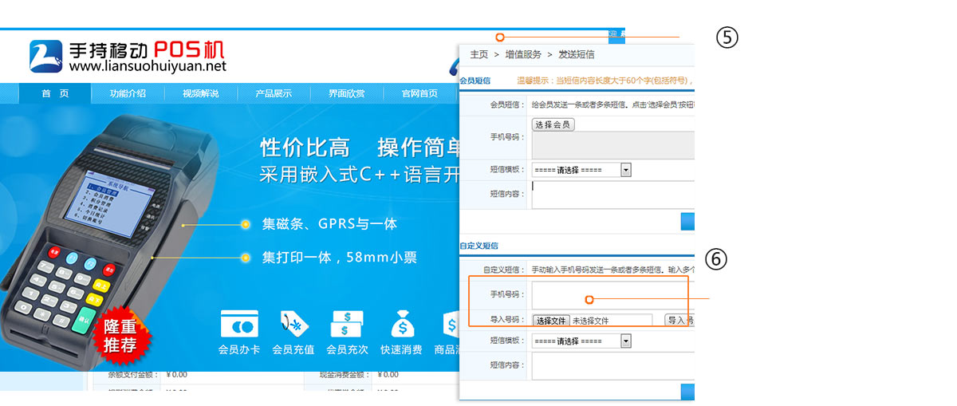The height and width of the screenshot is (406, 957).
Task: Click the 自定义短信 section heading
Action: point(479,246)
